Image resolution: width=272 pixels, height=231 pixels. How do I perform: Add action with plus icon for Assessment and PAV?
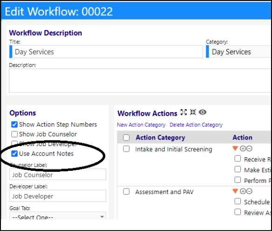243,191
